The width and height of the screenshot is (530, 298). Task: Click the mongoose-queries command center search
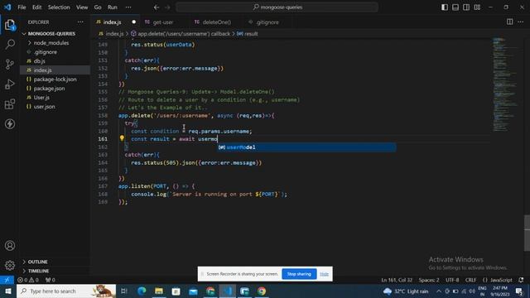click(x=277, y=7)
